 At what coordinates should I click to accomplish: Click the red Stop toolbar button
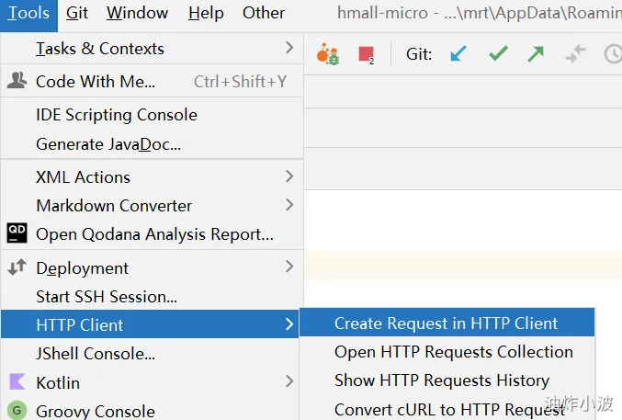pyautogui.click(x=366, y=54)
